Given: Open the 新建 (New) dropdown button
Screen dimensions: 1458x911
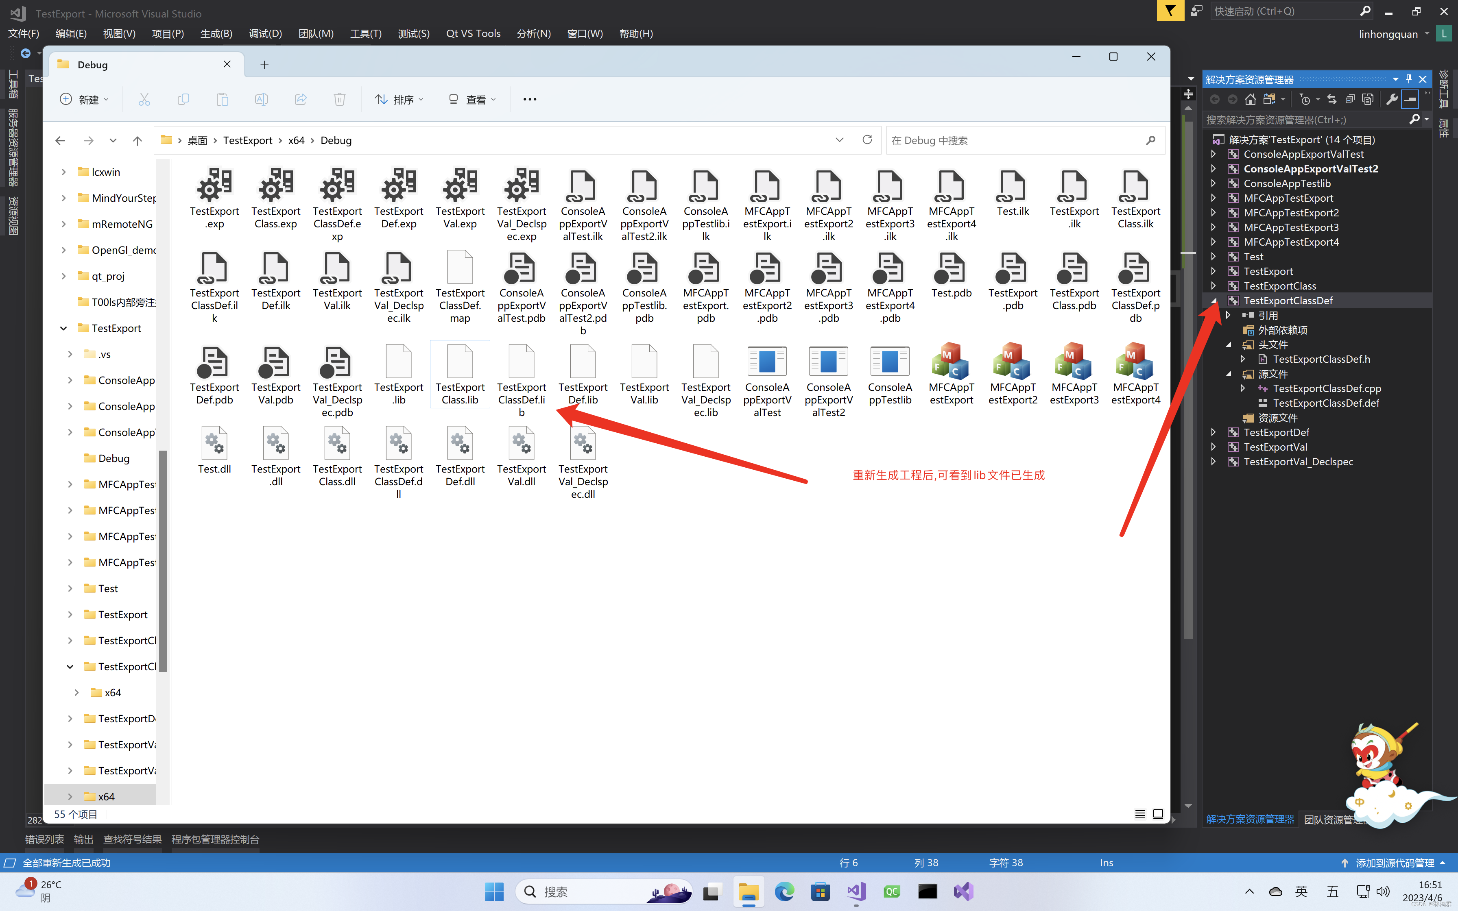Looking at the screenshot, I should (x=84, y=99).
